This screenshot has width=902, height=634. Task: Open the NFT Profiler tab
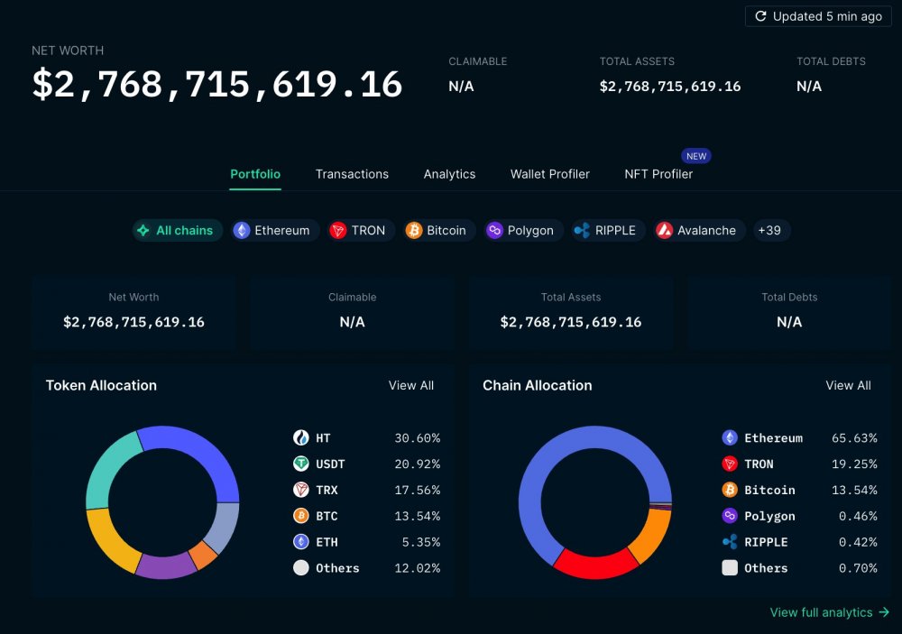658,174
